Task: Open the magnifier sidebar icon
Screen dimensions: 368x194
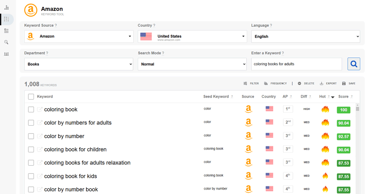Action: pyautogui.click(x=6, y=42)
